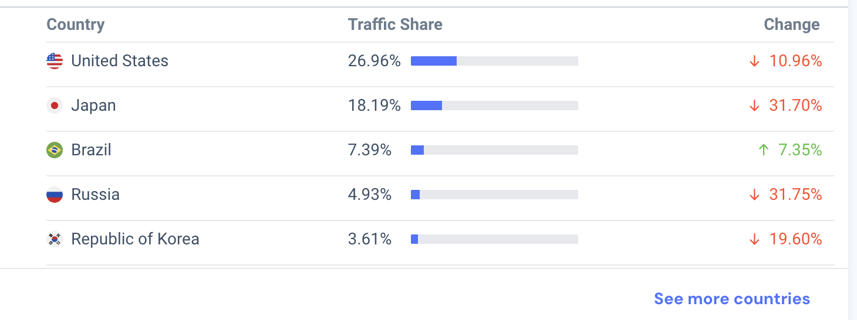Click the Traffic Share column header
The height and width of the screenshot is (320, 857).
(395, 25)
